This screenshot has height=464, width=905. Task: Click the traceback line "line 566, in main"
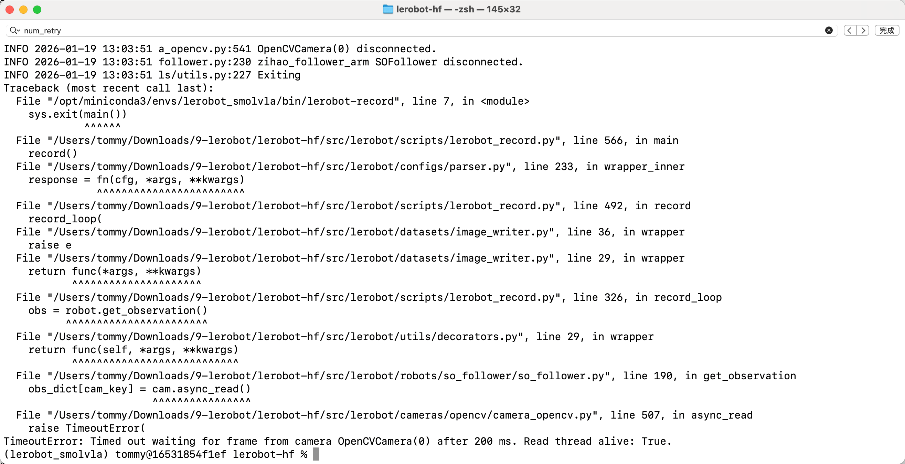(x=347, y=140)
